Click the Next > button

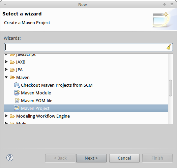[x=91, y=158]
